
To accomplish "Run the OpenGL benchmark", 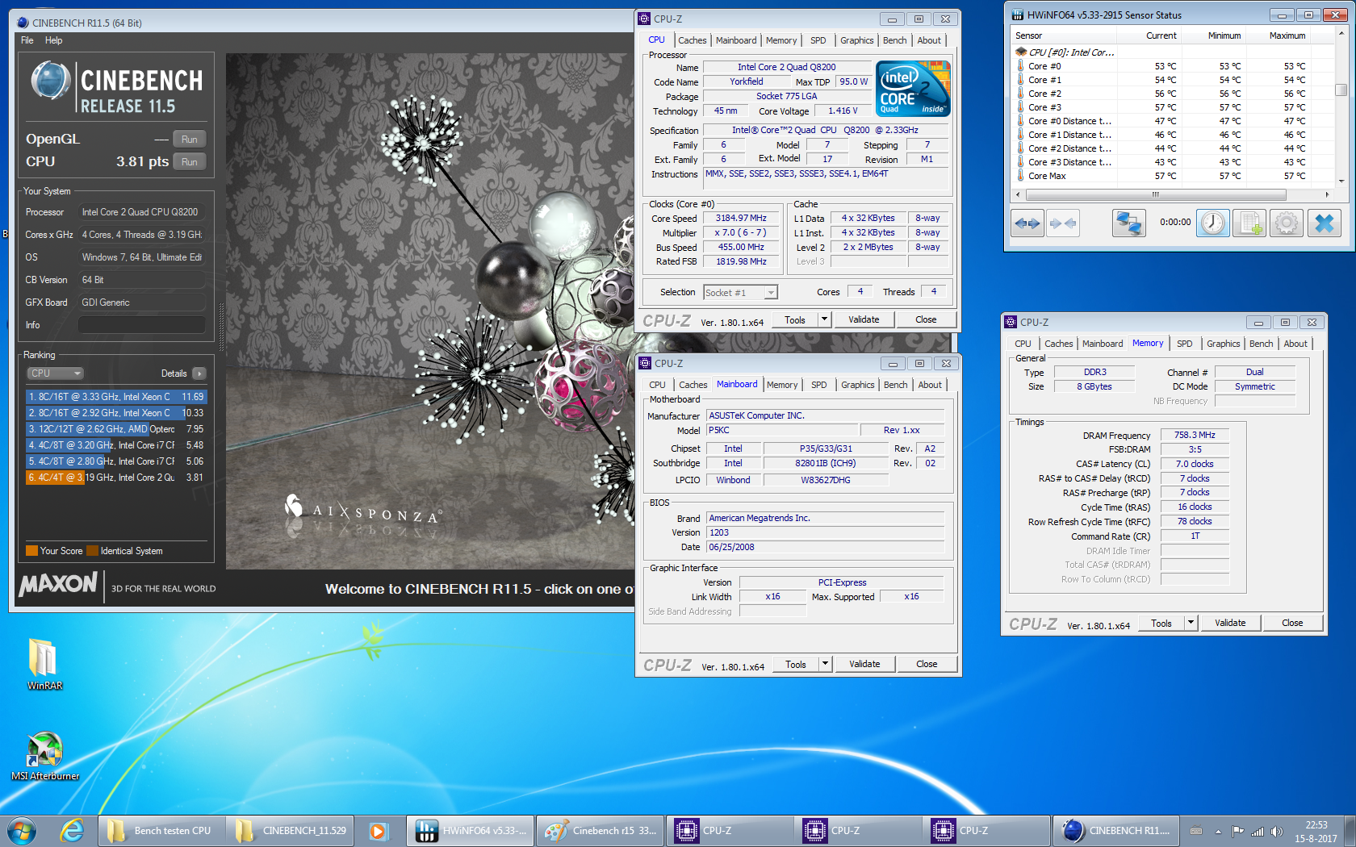I will point(190,139).
